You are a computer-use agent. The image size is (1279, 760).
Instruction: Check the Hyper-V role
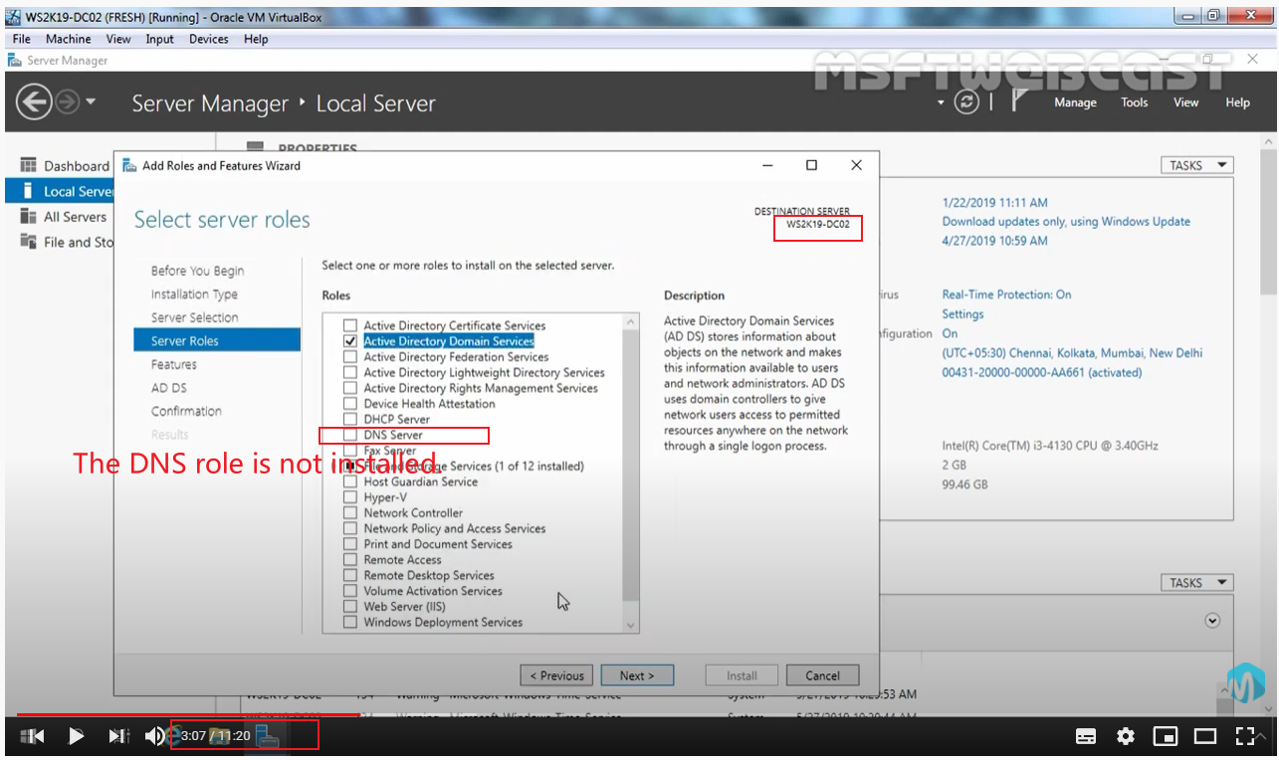pos(349,497)
